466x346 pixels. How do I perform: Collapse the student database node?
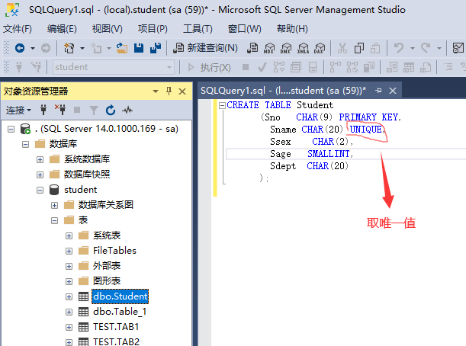click(40, 190)
